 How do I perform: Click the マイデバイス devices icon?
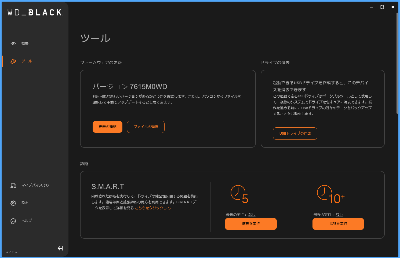click(13, 185)
